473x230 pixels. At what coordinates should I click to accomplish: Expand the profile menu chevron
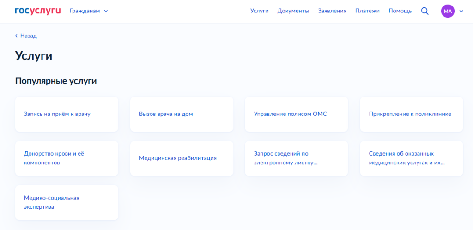[461, 11]
